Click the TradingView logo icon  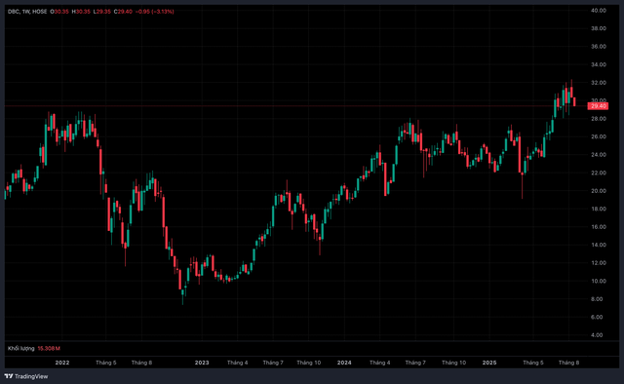9,376
